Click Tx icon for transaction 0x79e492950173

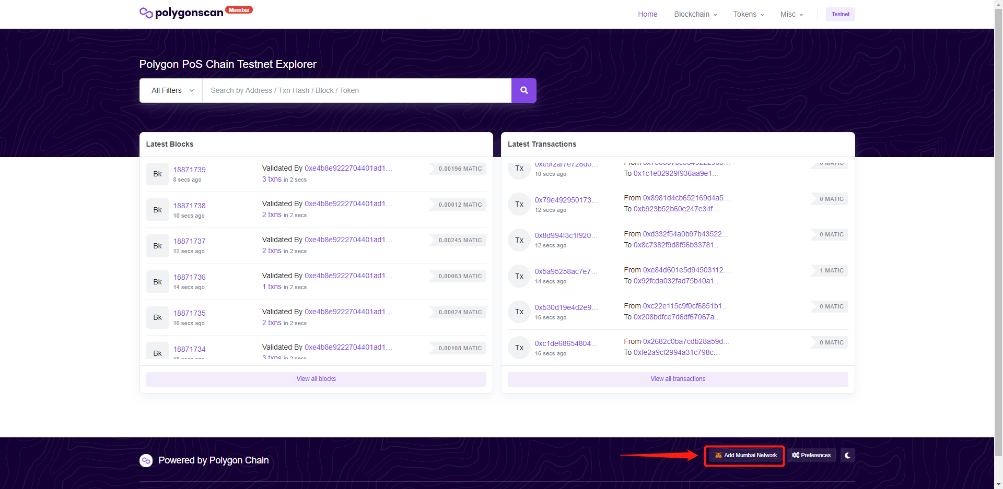click(519, 204)
